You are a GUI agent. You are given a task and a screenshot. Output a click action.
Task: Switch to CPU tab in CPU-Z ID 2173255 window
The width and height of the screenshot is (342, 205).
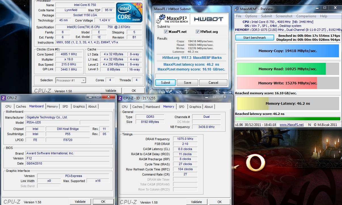click(125, 107)
